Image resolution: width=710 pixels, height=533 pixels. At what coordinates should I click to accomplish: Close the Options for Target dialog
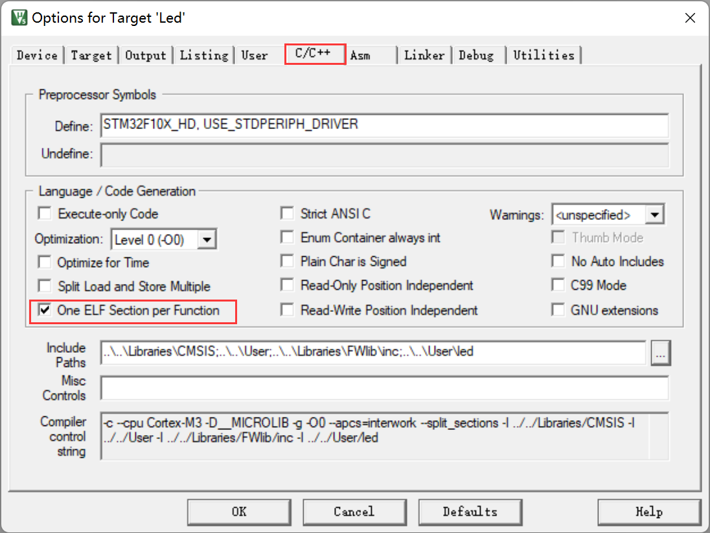(690, 18)
